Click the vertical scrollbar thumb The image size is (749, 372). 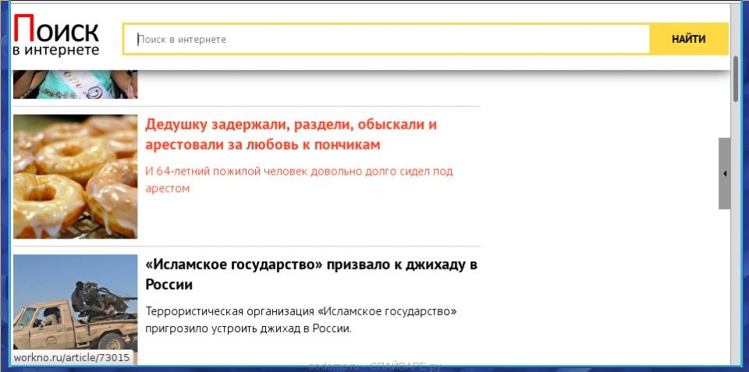pos(735,78)
